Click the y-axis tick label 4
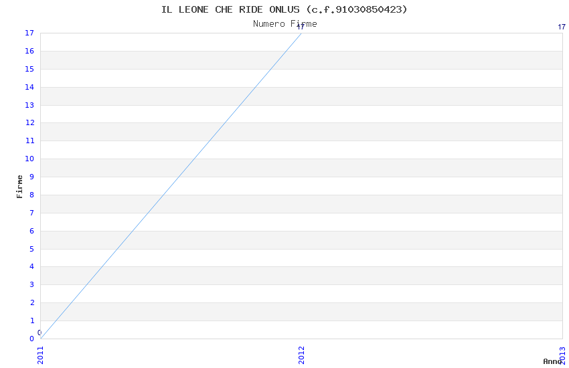569x368 pixels. pos(32,266)
